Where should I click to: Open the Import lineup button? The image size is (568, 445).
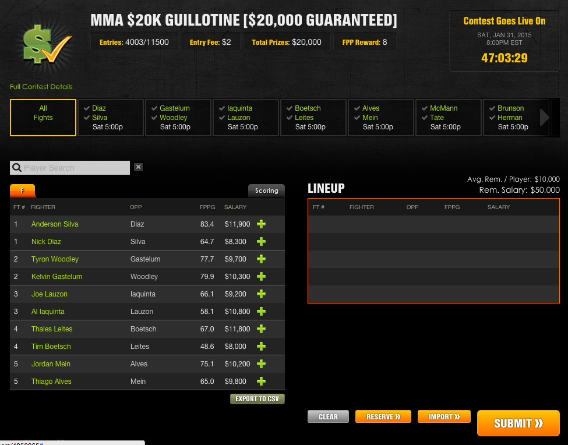click(444, 416)
